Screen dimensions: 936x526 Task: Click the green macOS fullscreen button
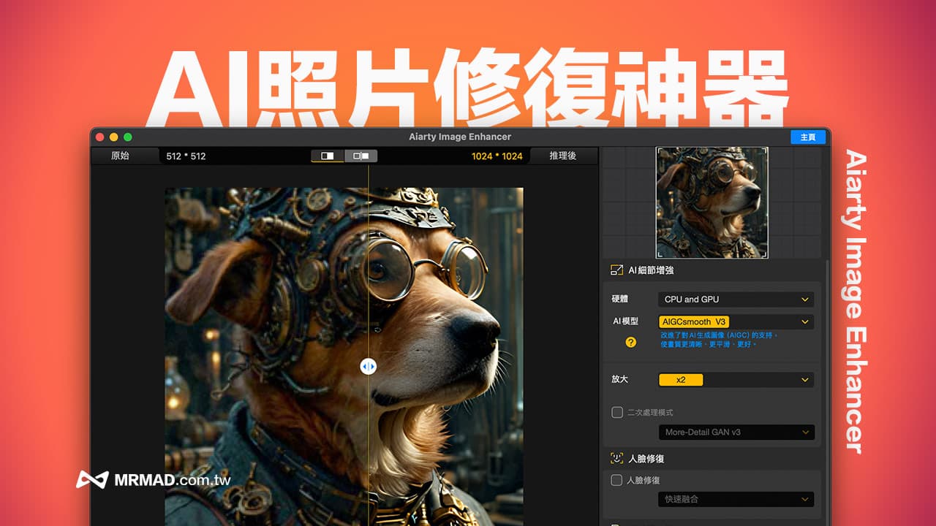coord(128,137)
